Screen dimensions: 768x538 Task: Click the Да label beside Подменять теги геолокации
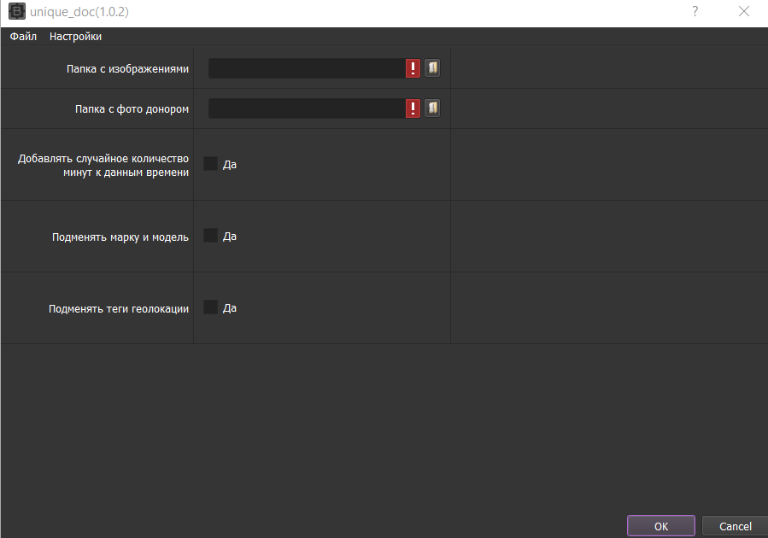[230, 308]
